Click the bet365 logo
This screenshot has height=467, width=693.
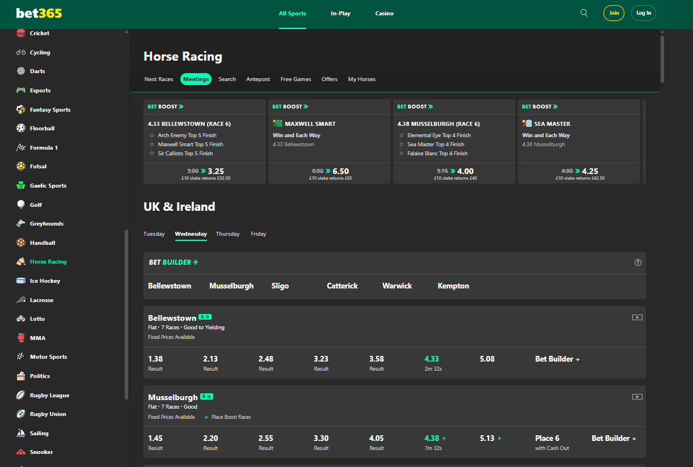(x=39, y=13)
